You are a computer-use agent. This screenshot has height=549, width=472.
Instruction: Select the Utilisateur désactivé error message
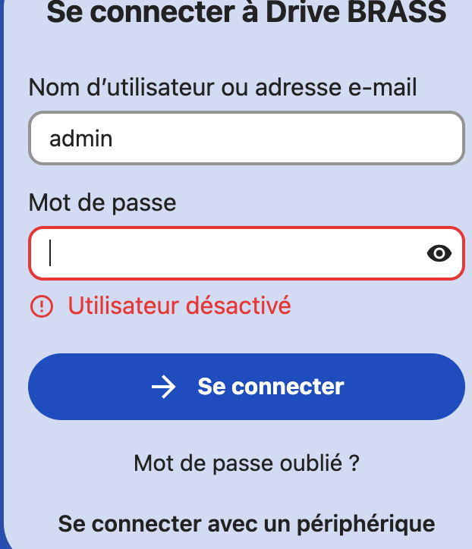[179, 306]
